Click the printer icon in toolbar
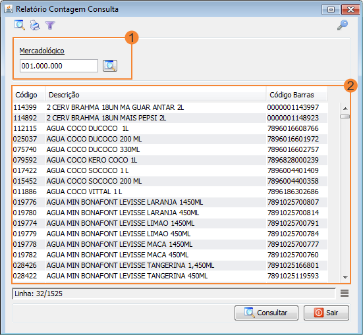363x335 pixels. pos(35,25)
